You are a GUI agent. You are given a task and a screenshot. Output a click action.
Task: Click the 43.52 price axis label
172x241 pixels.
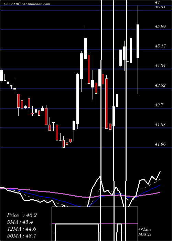click(x=160, y=85)
